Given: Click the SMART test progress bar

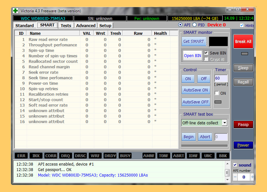Looking at the screenshot, I should coord(204,146).
